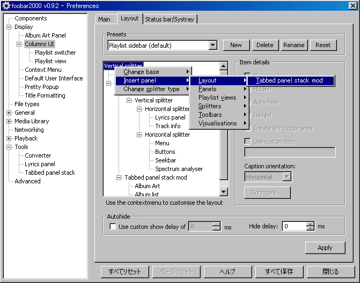This screenshot has width=360, height=283.
Task: Click the Apply button
Action: 325,248
